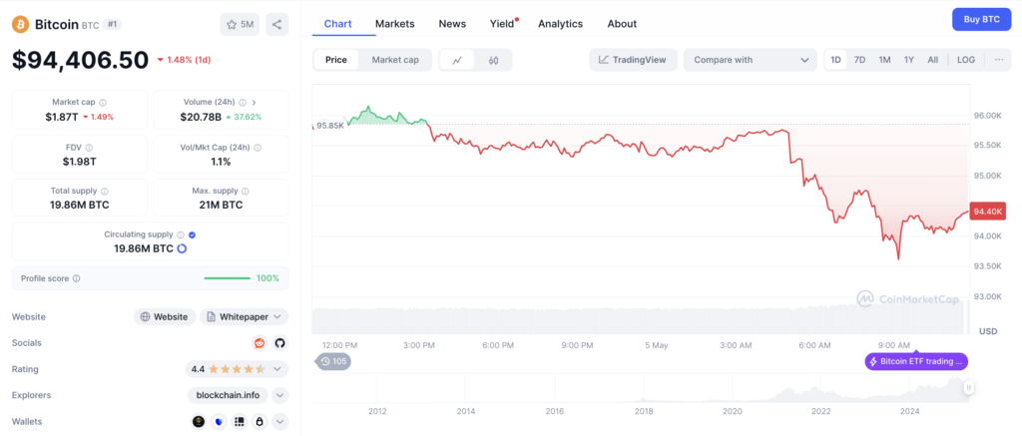Click the Volume (24h) info icon
The image size is (1022, 436).
[x=243, y=103]
